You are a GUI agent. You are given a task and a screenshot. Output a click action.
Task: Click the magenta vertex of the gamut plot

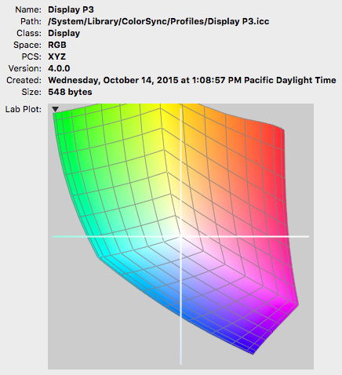(x=296, y=304)
